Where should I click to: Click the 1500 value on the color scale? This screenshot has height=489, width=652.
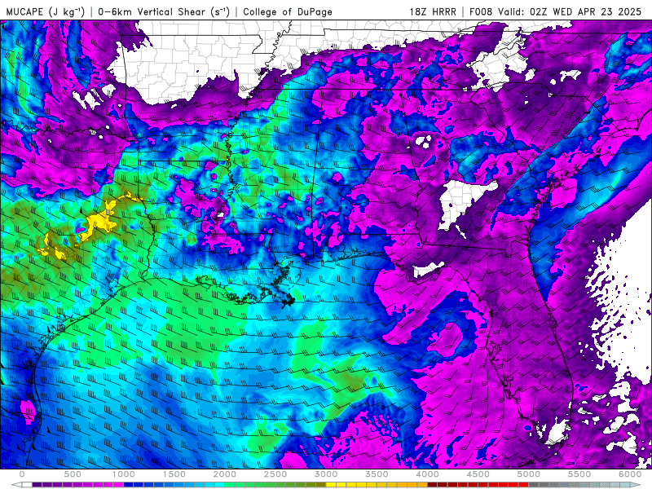click(174, 474)
